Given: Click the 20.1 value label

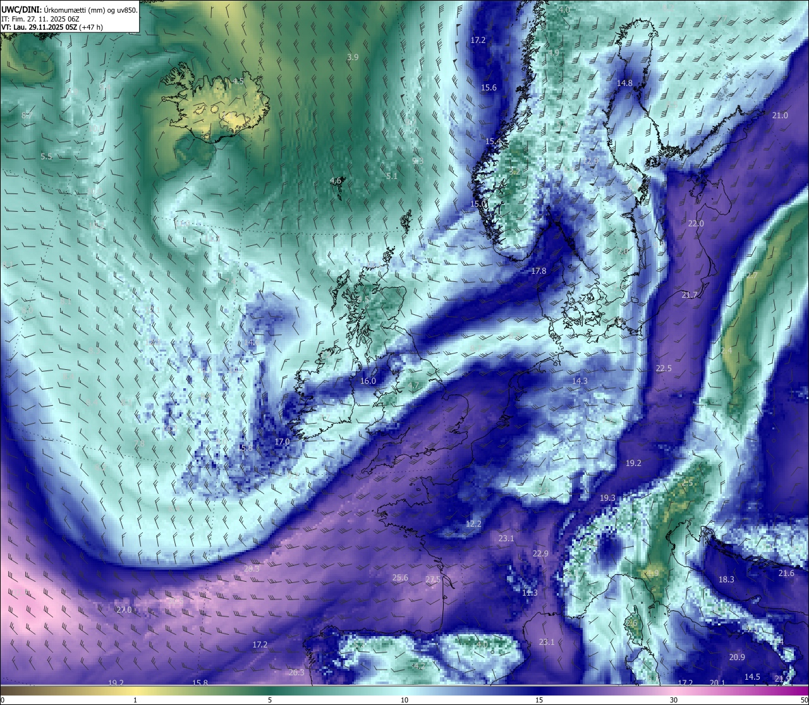Looking at the screenshot, I should 717,682.
